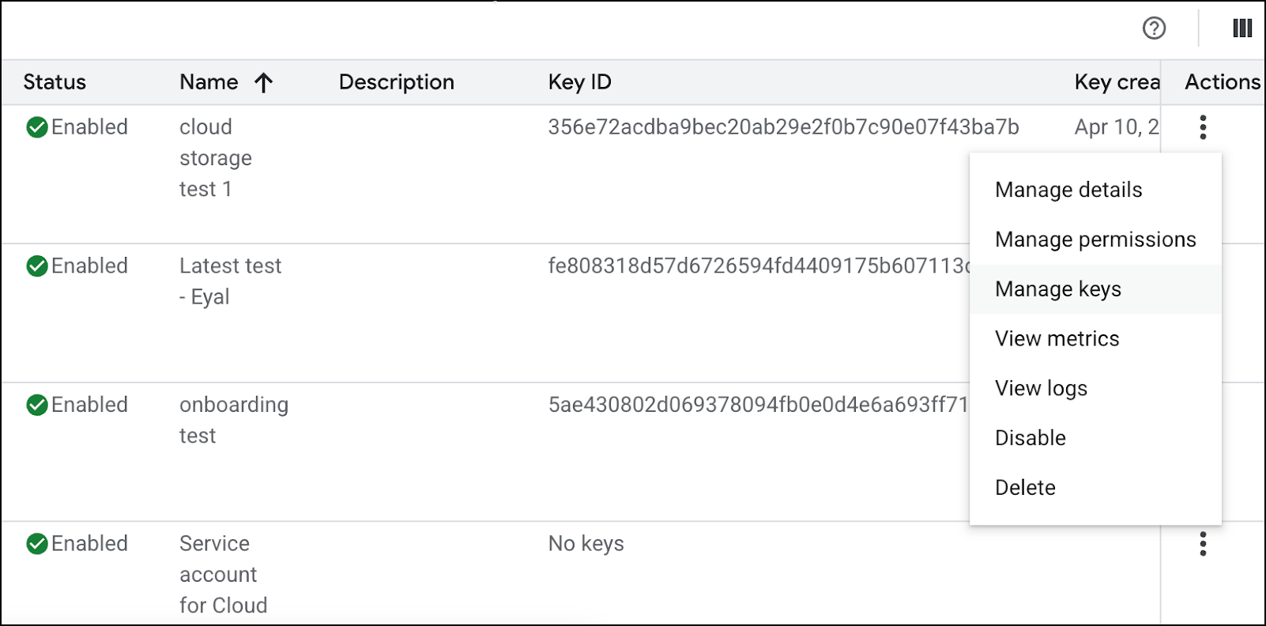Click the Name column sort arrow
Viewport: 1266px width, 626px height.
(264, 82)
